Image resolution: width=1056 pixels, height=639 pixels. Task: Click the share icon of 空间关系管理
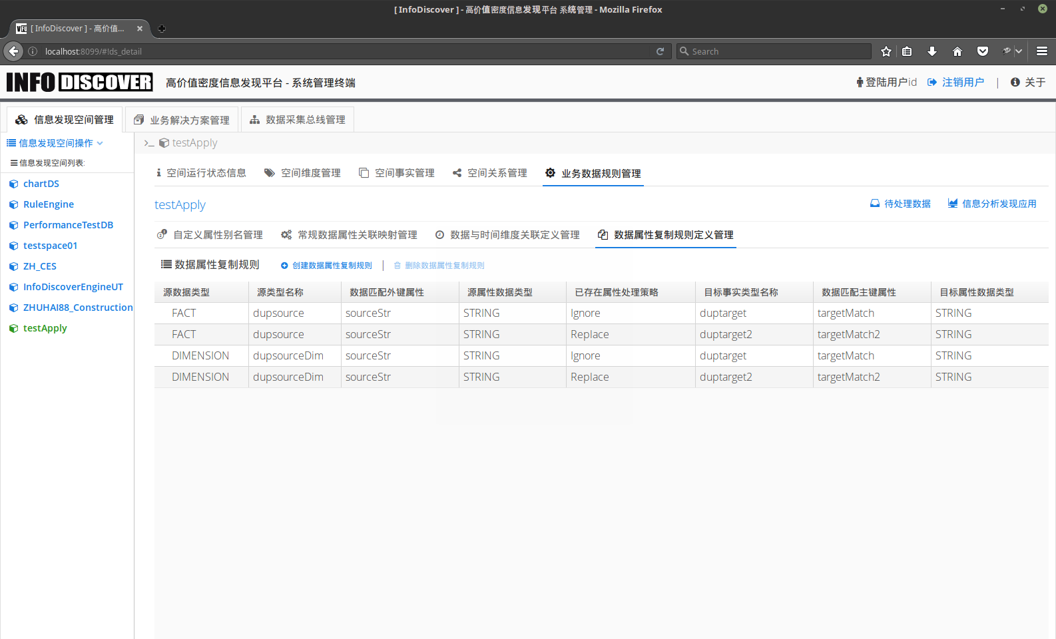tap(457, 173)
